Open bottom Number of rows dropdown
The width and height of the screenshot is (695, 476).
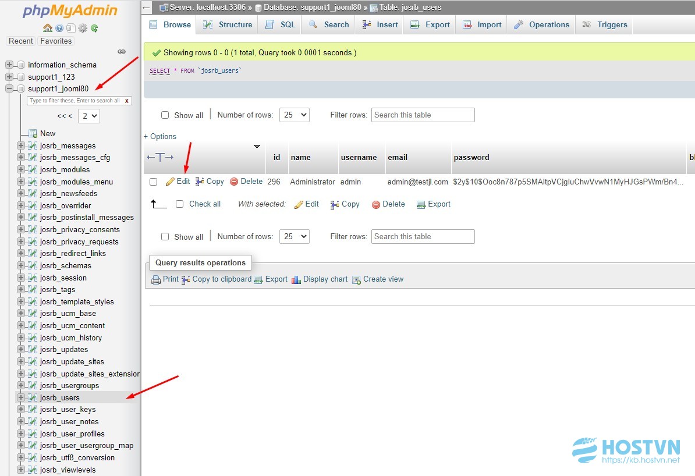tap(295, 236)
